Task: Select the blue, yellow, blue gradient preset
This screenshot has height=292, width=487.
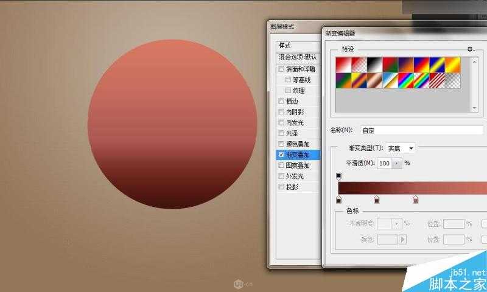Action: click(437, 65)
